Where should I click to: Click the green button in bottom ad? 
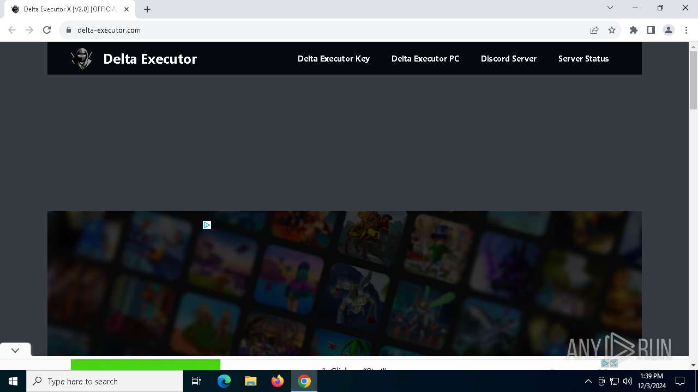point(146,364)
